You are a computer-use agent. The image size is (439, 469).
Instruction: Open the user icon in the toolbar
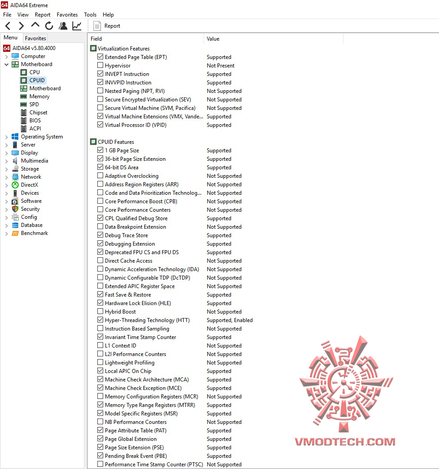click(x=63, y=26)
